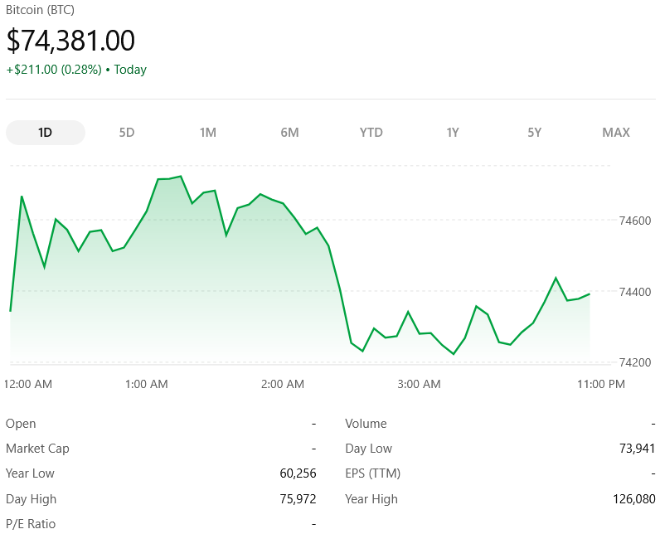The image size is (660, 534).
Task: View the 5Y price chart
Action: click(535, 133)
